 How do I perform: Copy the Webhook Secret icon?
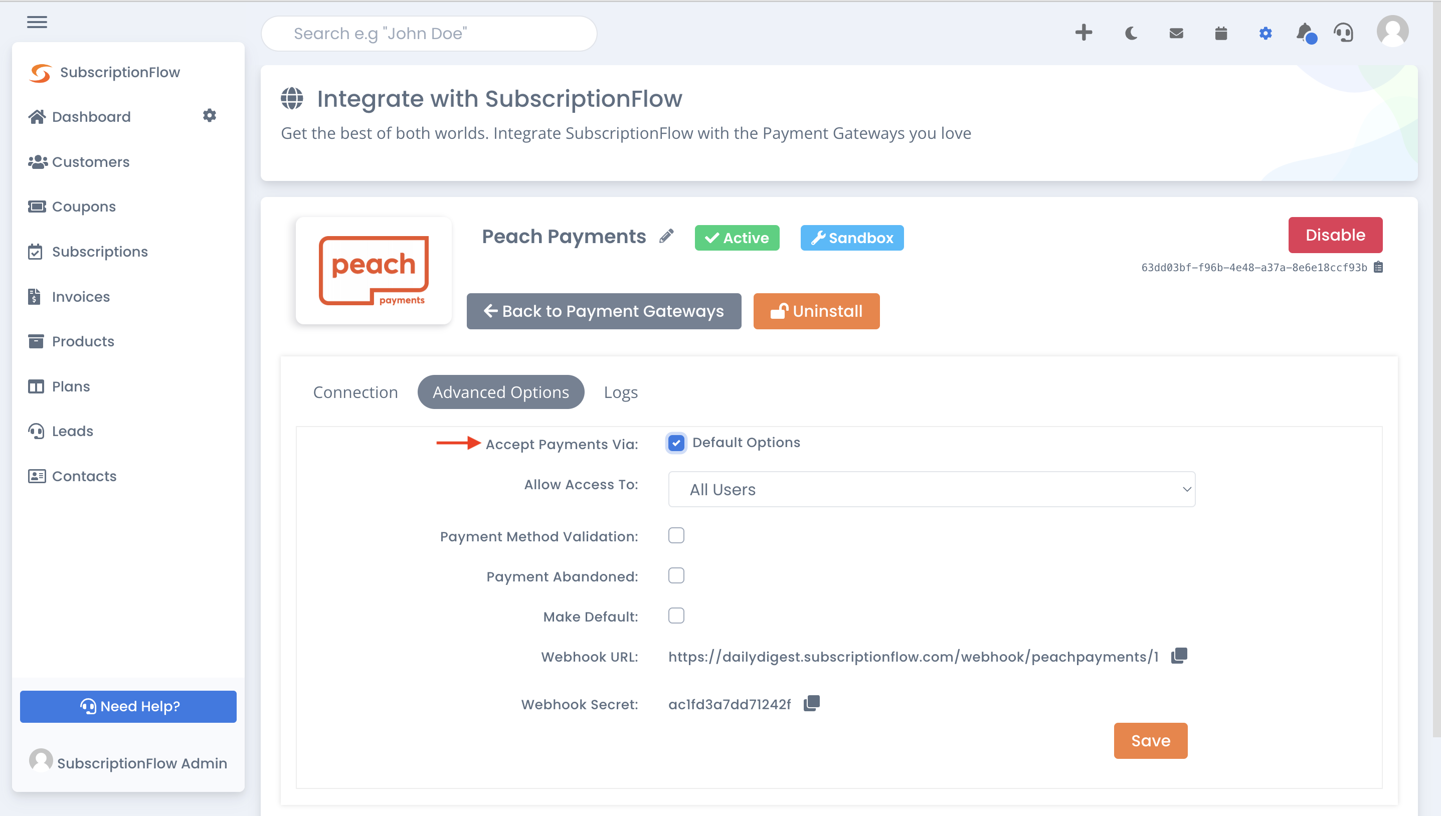(811, 703)
